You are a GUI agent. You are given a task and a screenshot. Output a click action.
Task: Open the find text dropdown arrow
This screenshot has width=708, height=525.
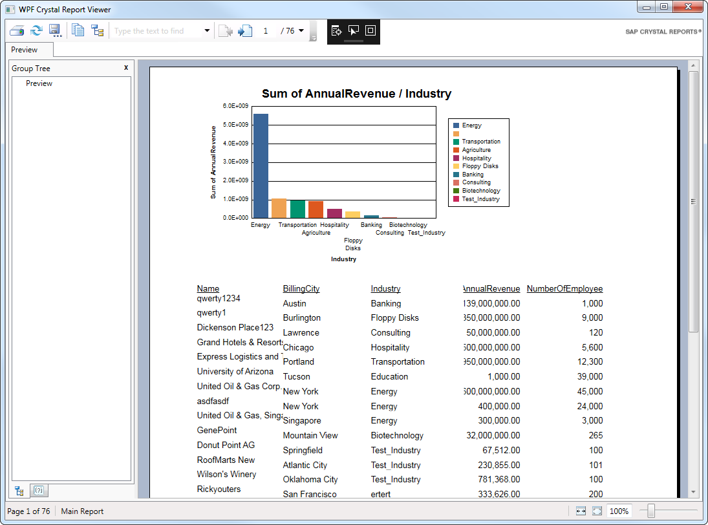click(x=207, y=31)
